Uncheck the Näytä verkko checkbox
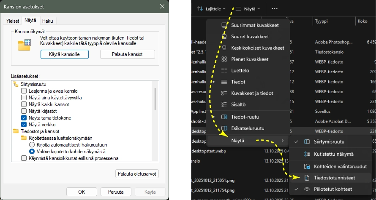Screen dimensions: 376x200 (x=24, y=125)
